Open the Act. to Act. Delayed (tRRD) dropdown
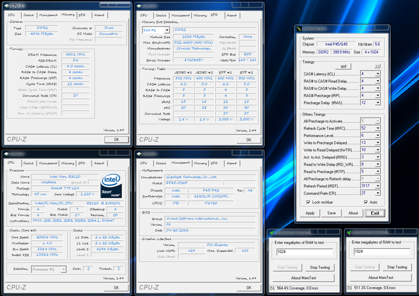Viewport: 419px width, 296px height. coord(378,157)
